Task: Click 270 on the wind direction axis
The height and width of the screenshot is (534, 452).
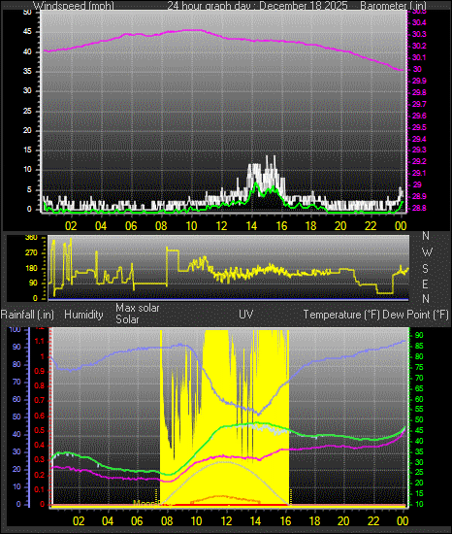Action: (31, 253)
